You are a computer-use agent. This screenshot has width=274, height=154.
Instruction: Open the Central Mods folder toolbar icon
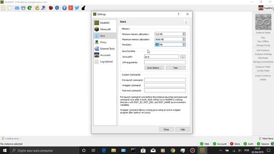(x=23, y=8)
